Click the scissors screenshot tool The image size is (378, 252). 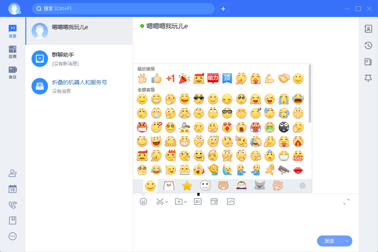pyautogui.click(x=160, y=202)
